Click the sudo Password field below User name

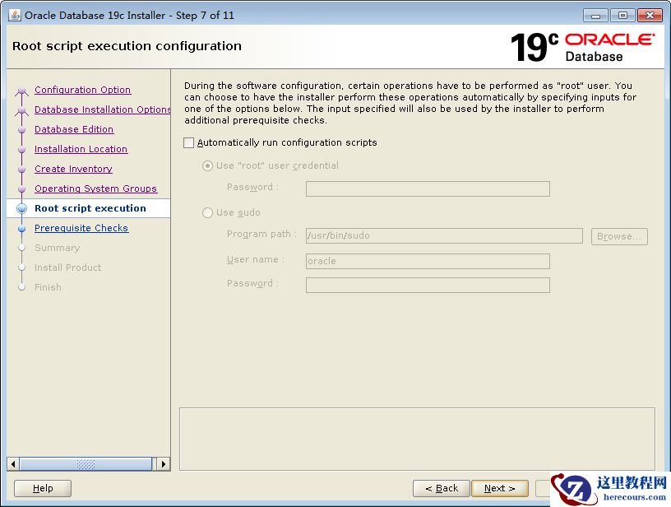coord(428,285)
